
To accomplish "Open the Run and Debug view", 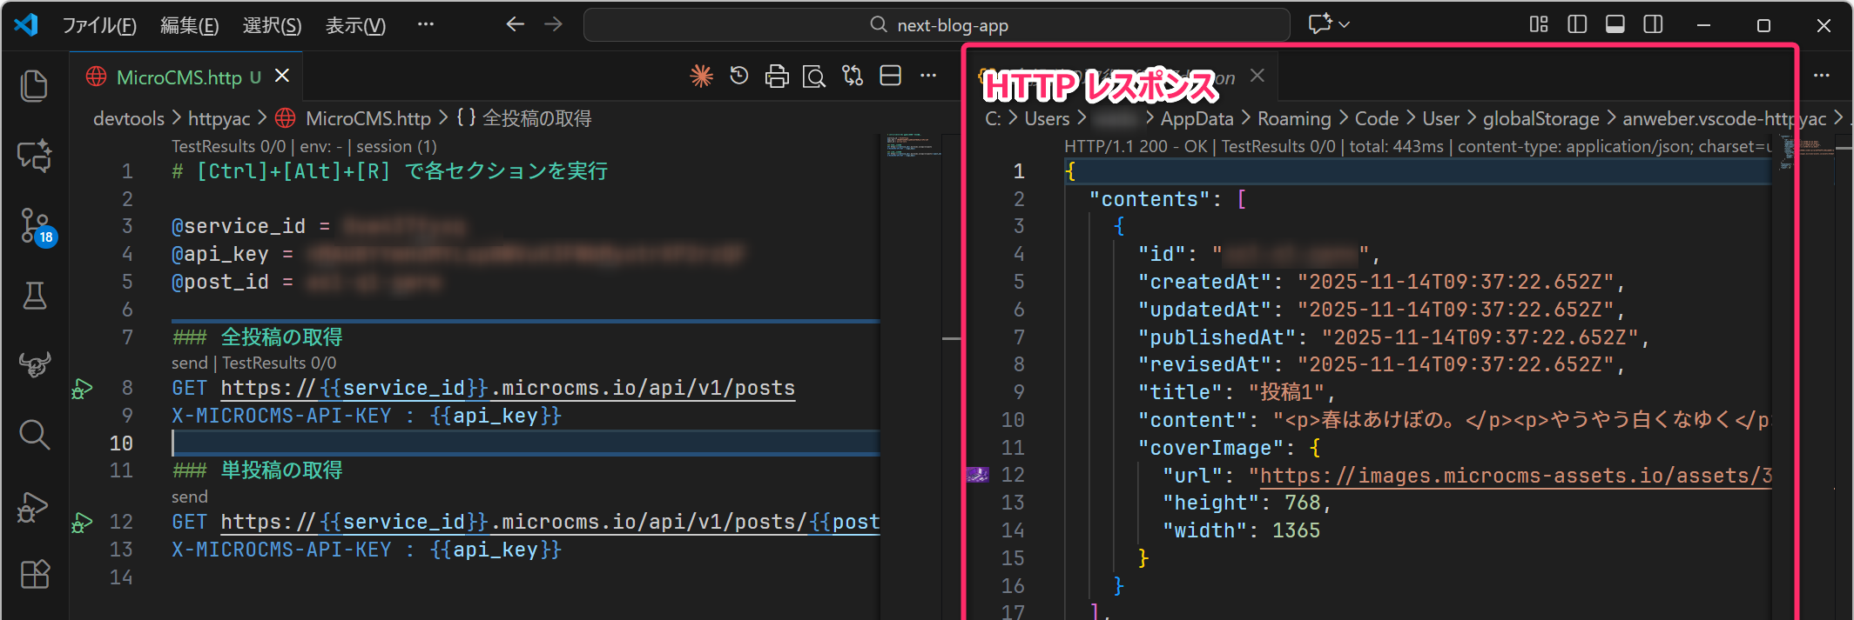I will point(34,506).
